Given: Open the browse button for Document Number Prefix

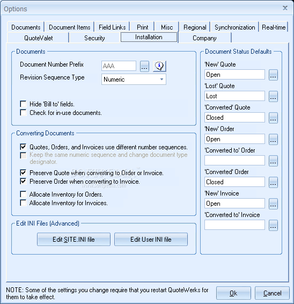Looking at the screenshot, I should pyautogui.click(x=144, y=66).
